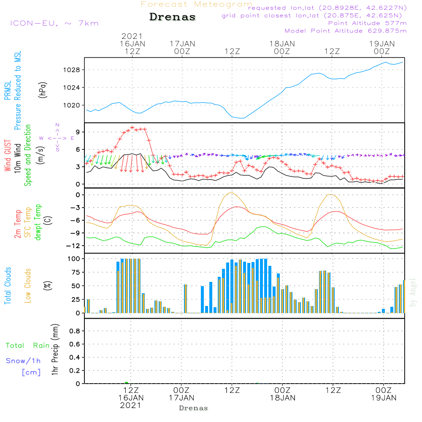Select the '(hPa)' unit label
Image resolution: width=422 pixels, height=422 pixels.
(x=43, y=90)
